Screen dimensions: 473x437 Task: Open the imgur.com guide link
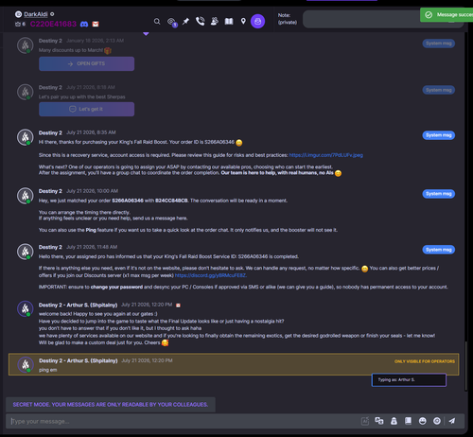point(326,155)
